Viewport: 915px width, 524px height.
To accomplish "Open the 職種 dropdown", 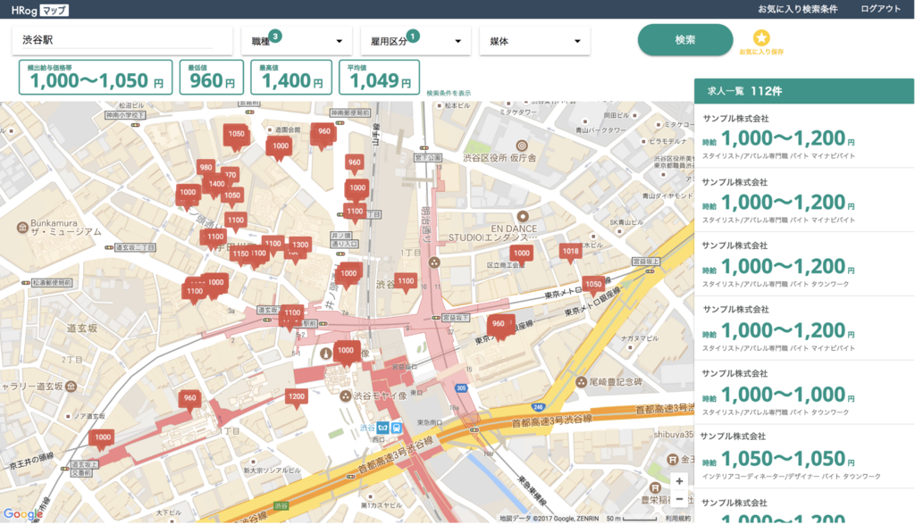I will click(x=297, y=41).
